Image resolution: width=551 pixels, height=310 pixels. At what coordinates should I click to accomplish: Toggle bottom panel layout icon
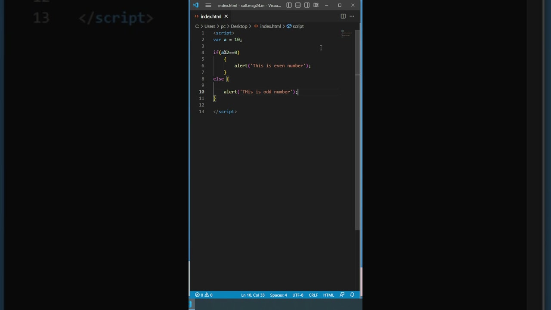[x=298, y=5]
